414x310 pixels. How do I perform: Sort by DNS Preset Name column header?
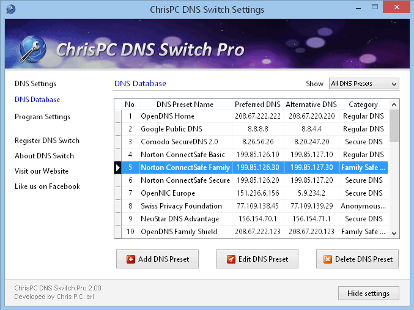coord(185,105)
